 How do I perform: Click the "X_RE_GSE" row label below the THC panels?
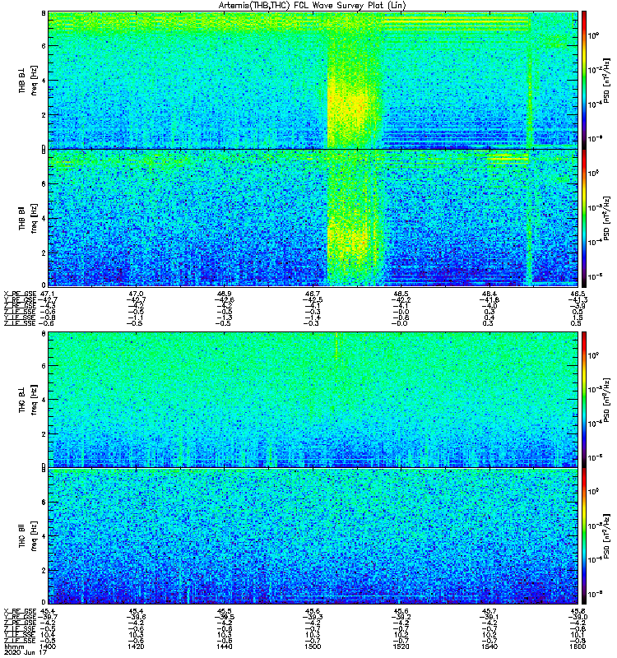coord(20,611)
